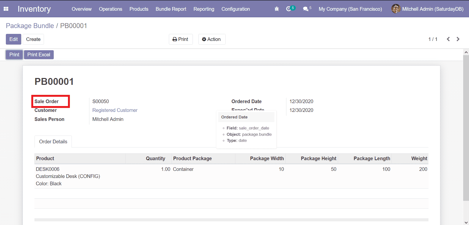Go to previous record arrow
The width and height of the screenshot is (469, 225).
click(x=448, y=39)
